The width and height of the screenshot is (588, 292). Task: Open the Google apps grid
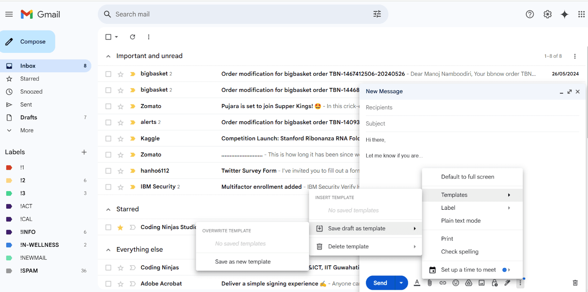pyautogui.click(x=581, y=14)
